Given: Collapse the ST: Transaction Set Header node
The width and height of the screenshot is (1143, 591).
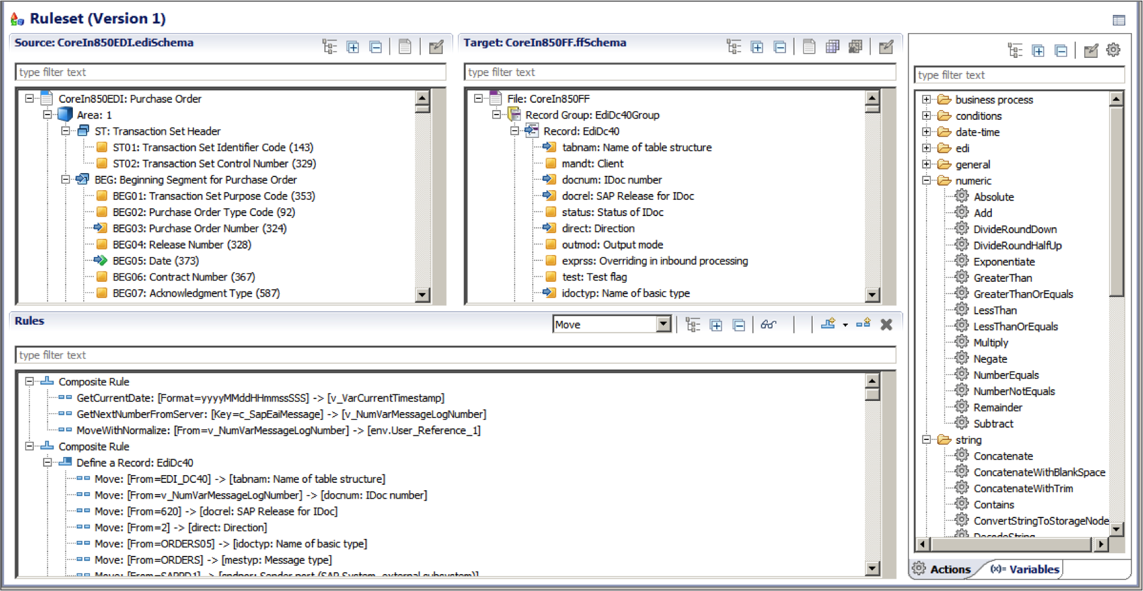Looking at the screenshot, I should pyautogui.click(x=66, y=131).
